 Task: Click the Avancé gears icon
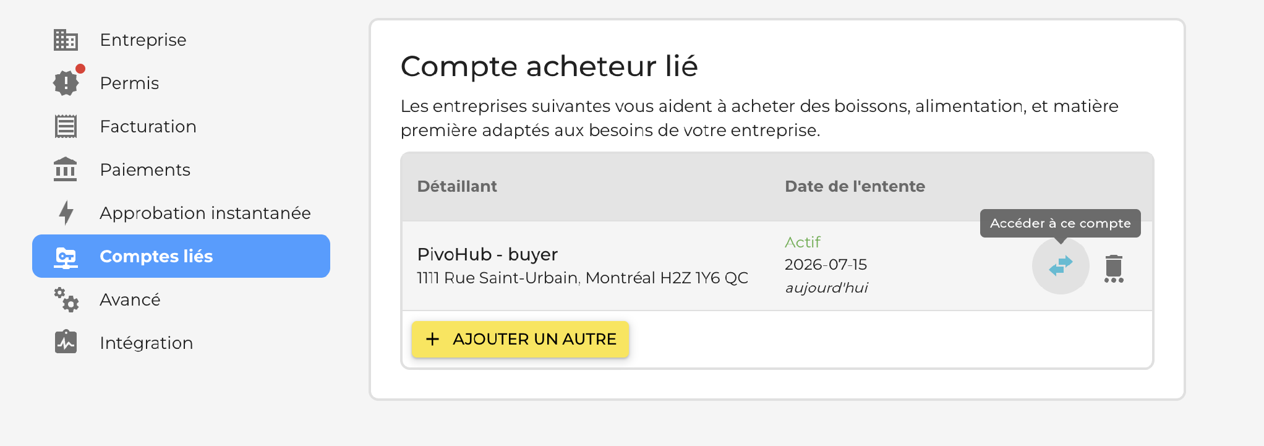[x=66, y=299]
